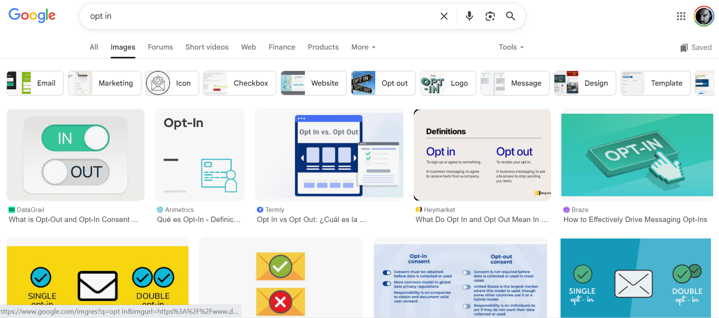719x318 pixels.
Task: Click the magnifying glass search button
Action: [510, 16]
